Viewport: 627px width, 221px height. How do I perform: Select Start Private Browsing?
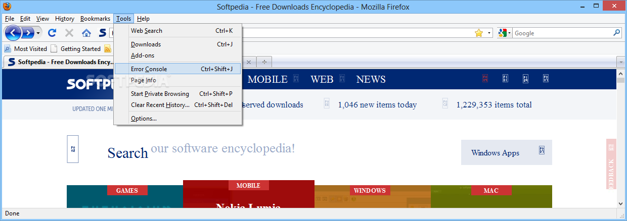(x=178, y=94)
